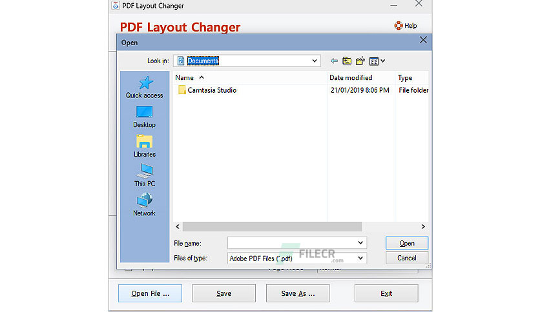Click the selected Documents text in Look in
540x312 pixels.
pos(203,61)
